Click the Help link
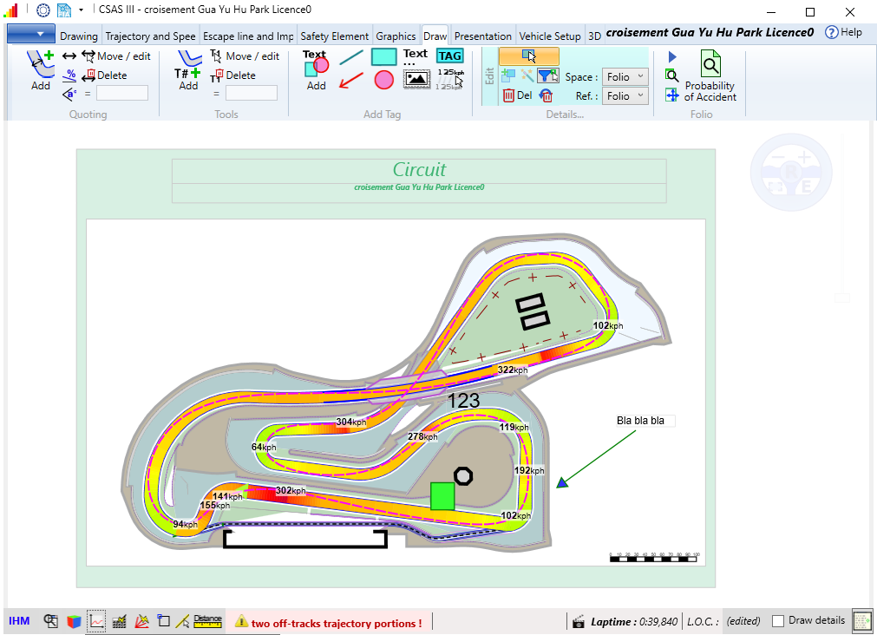 pyautogui.click(x=844, y=32)
